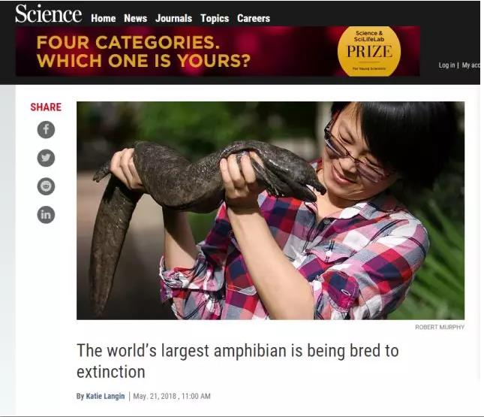Go to the Home menu item
484x417 pixels.
pos(104,18)
